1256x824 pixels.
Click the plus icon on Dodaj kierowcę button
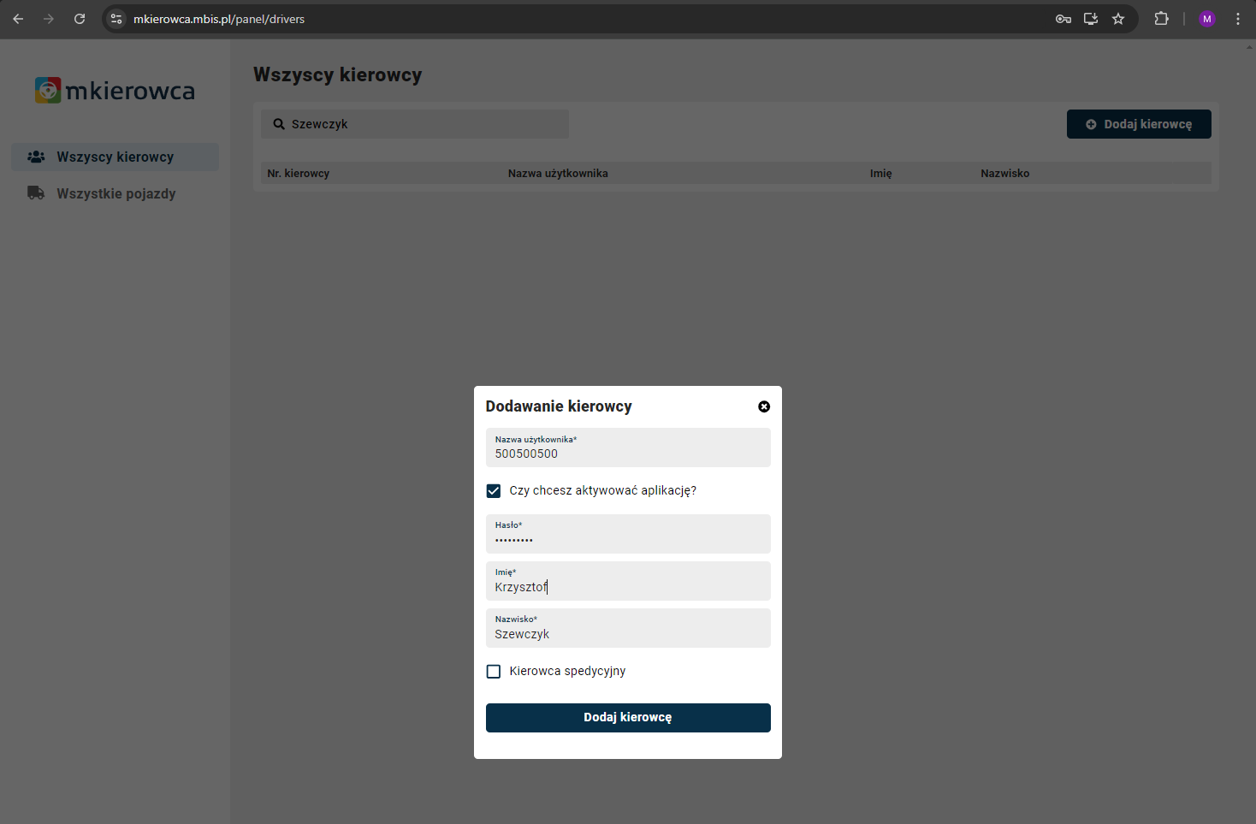[x=1091, y=124]
